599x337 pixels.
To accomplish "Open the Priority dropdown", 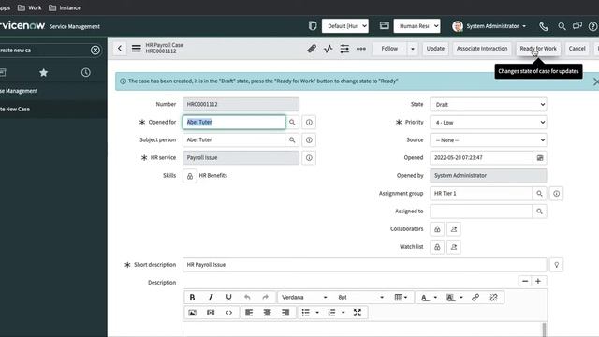I will click(x=489, y=123).
